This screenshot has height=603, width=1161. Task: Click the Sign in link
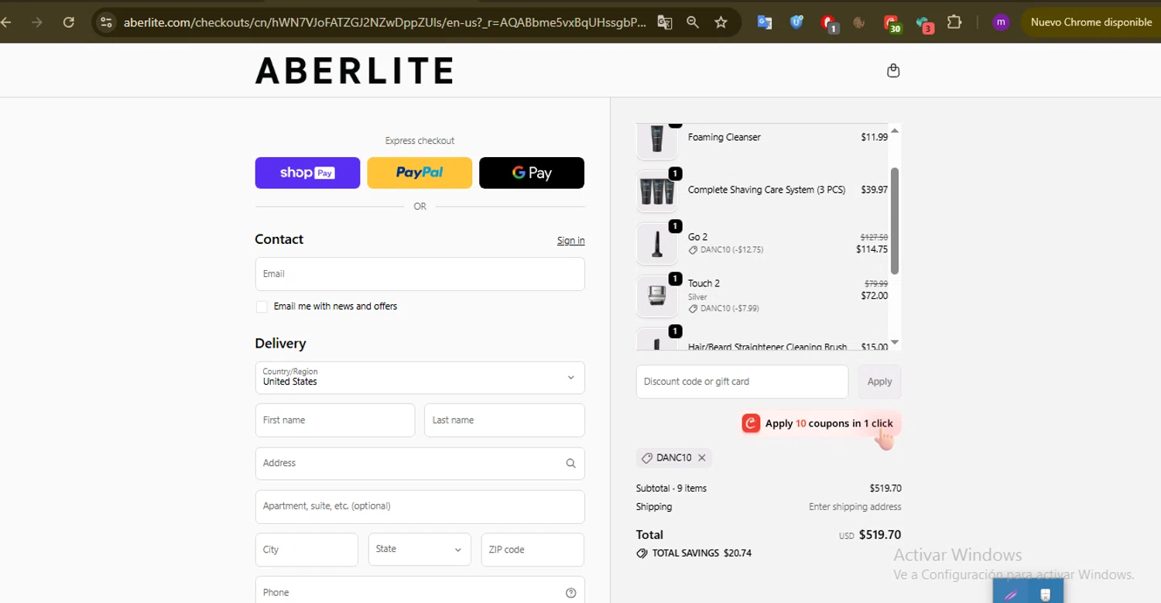(x=571, y=241)
